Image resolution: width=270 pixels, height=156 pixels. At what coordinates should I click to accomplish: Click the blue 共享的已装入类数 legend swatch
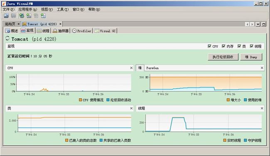[x=101, y=140]
